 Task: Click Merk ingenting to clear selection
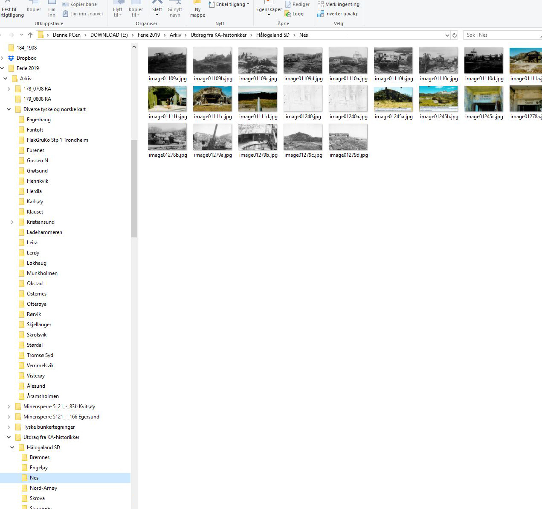pos(321,4)
